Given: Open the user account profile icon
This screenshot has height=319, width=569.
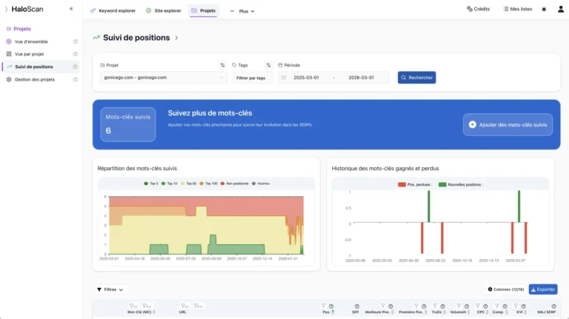Looking at the screenshot, I should [561, 9].
